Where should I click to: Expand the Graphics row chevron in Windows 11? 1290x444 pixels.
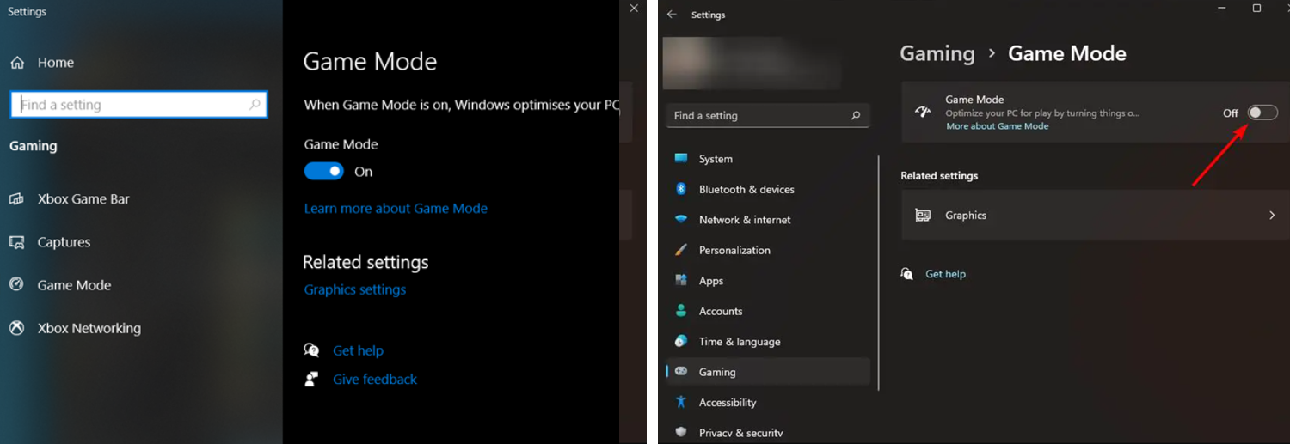click(x=1272, y=216)
